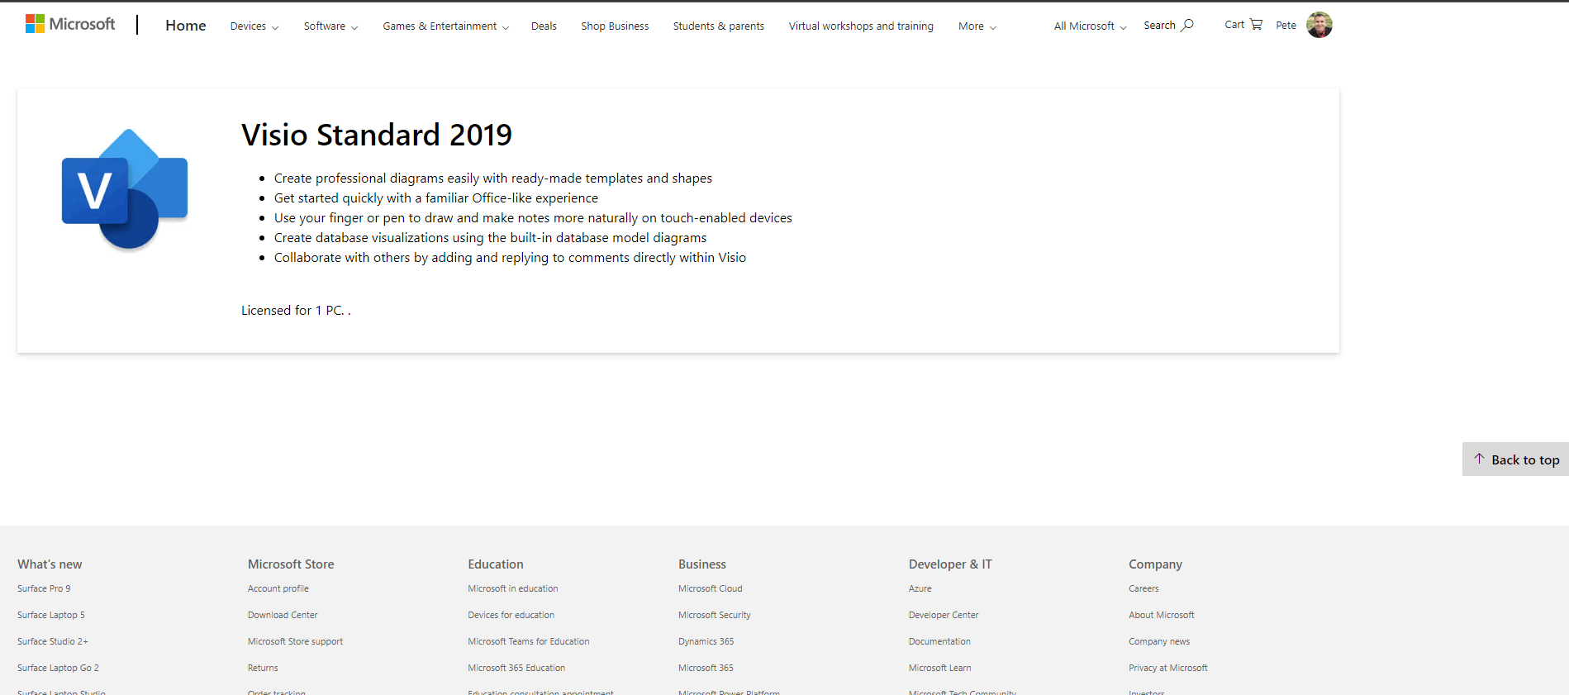Click the Microsoft logo

[x=70, y=24]
